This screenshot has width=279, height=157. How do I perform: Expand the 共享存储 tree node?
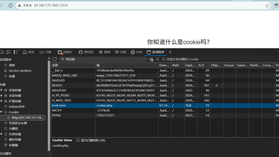2,134
